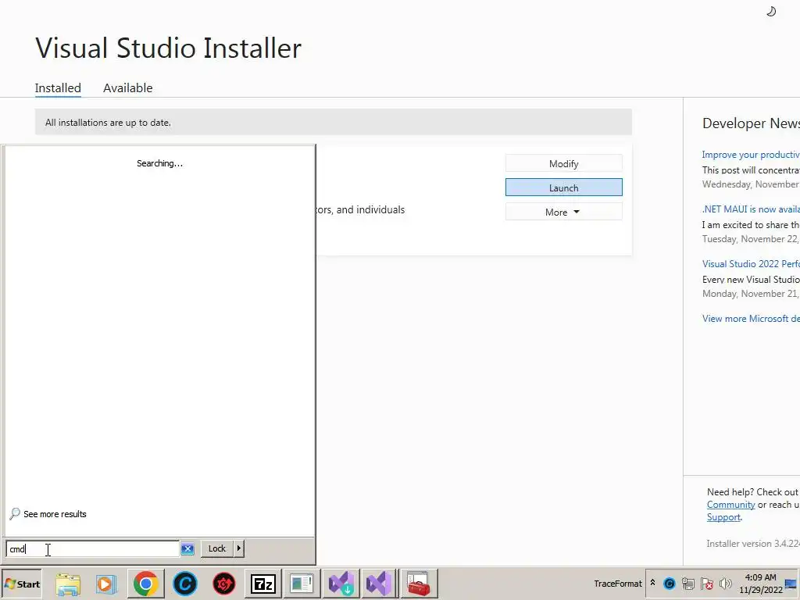Image resolution: width=800 pixels, height=600 pixels.
Task: Click Show desktop at the taskbar end
Action: [x=791, y=584]
